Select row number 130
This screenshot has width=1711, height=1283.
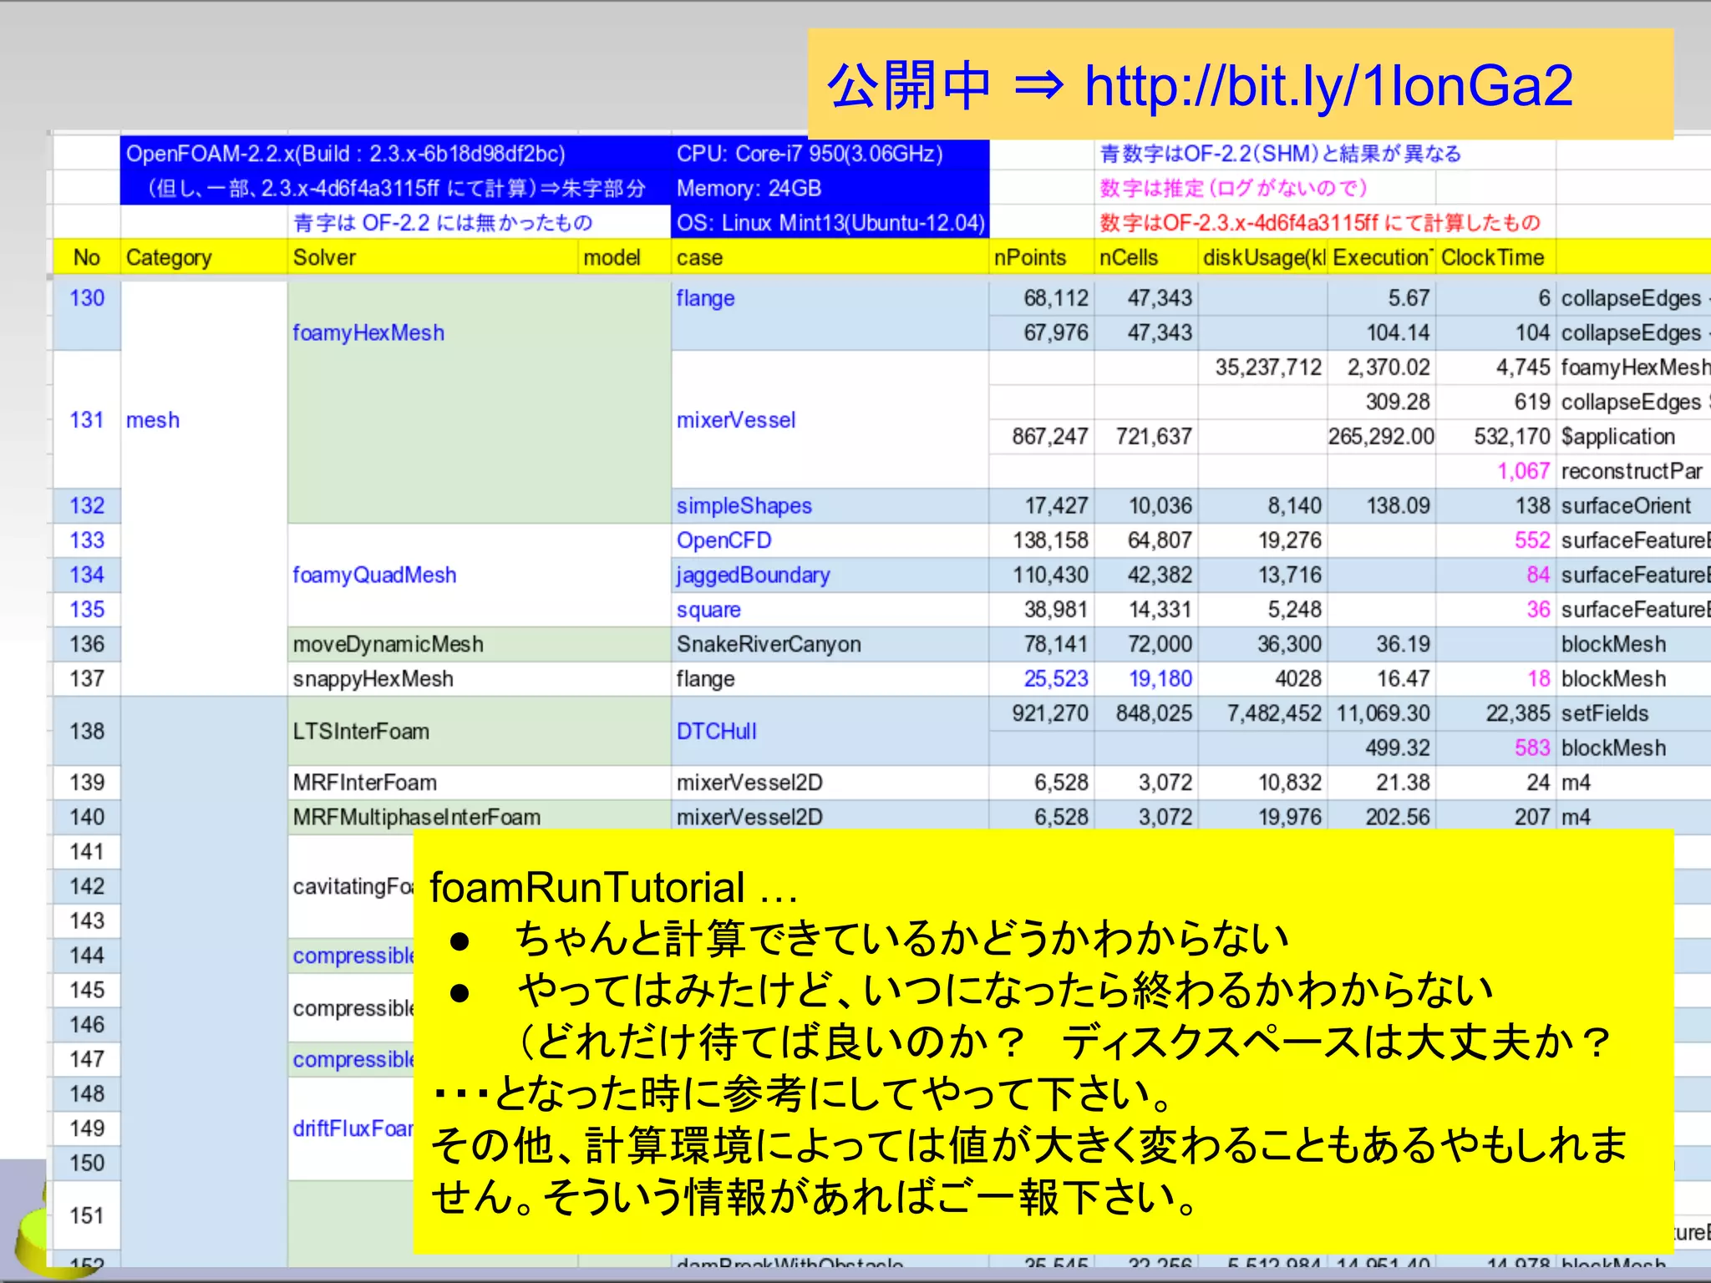87,315
